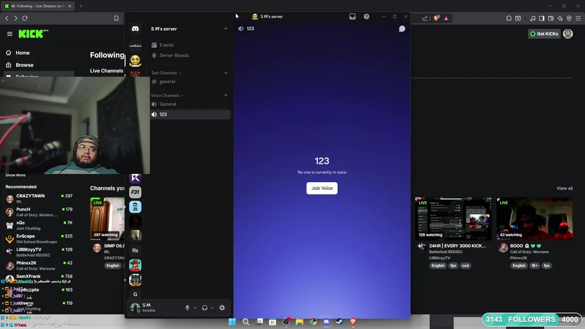Create a new voice channel with plus

(226, 96)
